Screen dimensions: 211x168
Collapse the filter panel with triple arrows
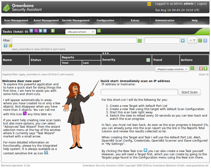[105, 53]
